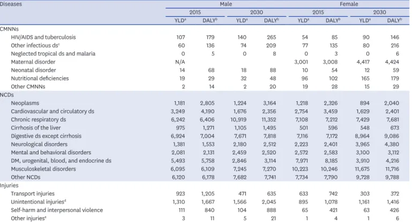
Task: Select the value 8,185 in DM urogenital row
Action: 330,161
